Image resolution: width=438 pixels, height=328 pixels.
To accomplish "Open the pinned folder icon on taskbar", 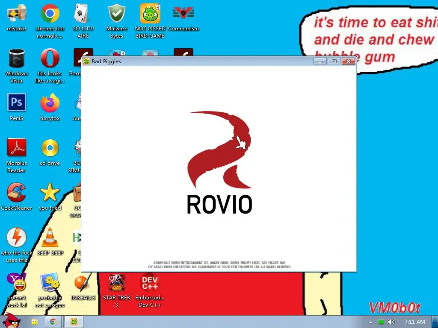I will (34, 322).
